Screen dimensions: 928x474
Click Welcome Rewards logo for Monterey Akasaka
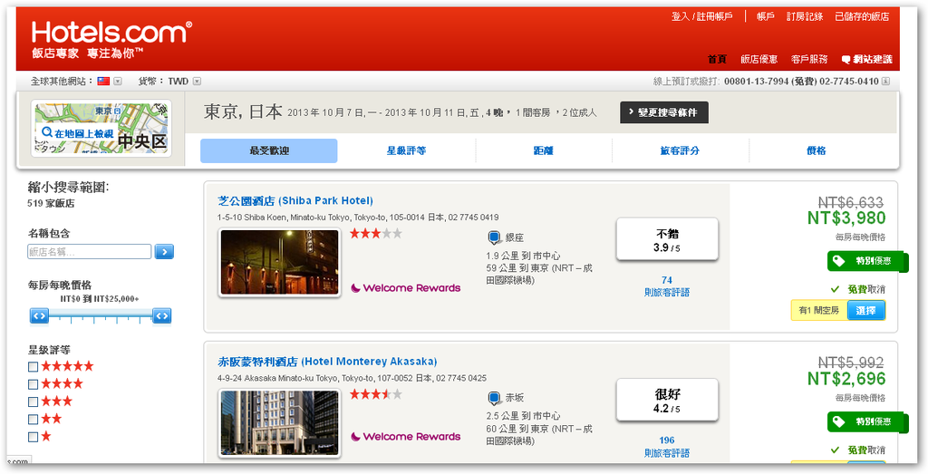pos(405,437)
